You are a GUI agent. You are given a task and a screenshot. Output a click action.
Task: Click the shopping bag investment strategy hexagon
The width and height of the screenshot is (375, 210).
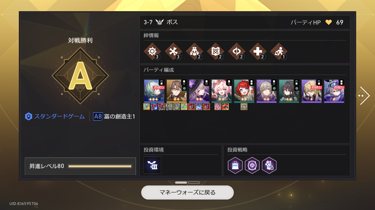point(235,165)
